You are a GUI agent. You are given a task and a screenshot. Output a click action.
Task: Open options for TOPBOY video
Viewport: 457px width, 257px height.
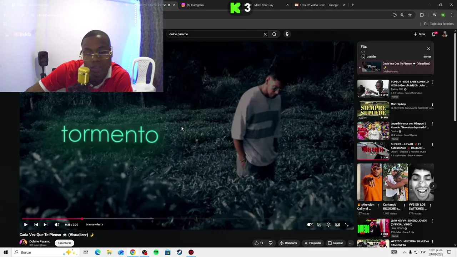click(x=432, y=82)
